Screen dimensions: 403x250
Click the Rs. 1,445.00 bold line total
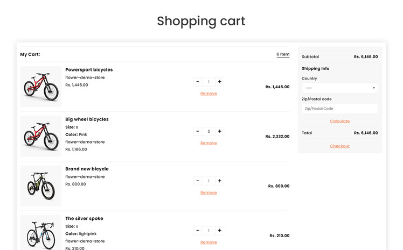click(x=277, y=87)
